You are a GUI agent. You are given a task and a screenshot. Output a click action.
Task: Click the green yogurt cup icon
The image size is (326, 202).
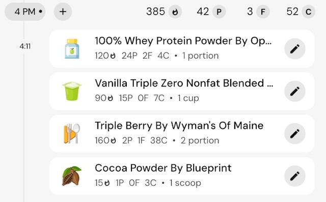pyautogui.click(x=72, y=91)
